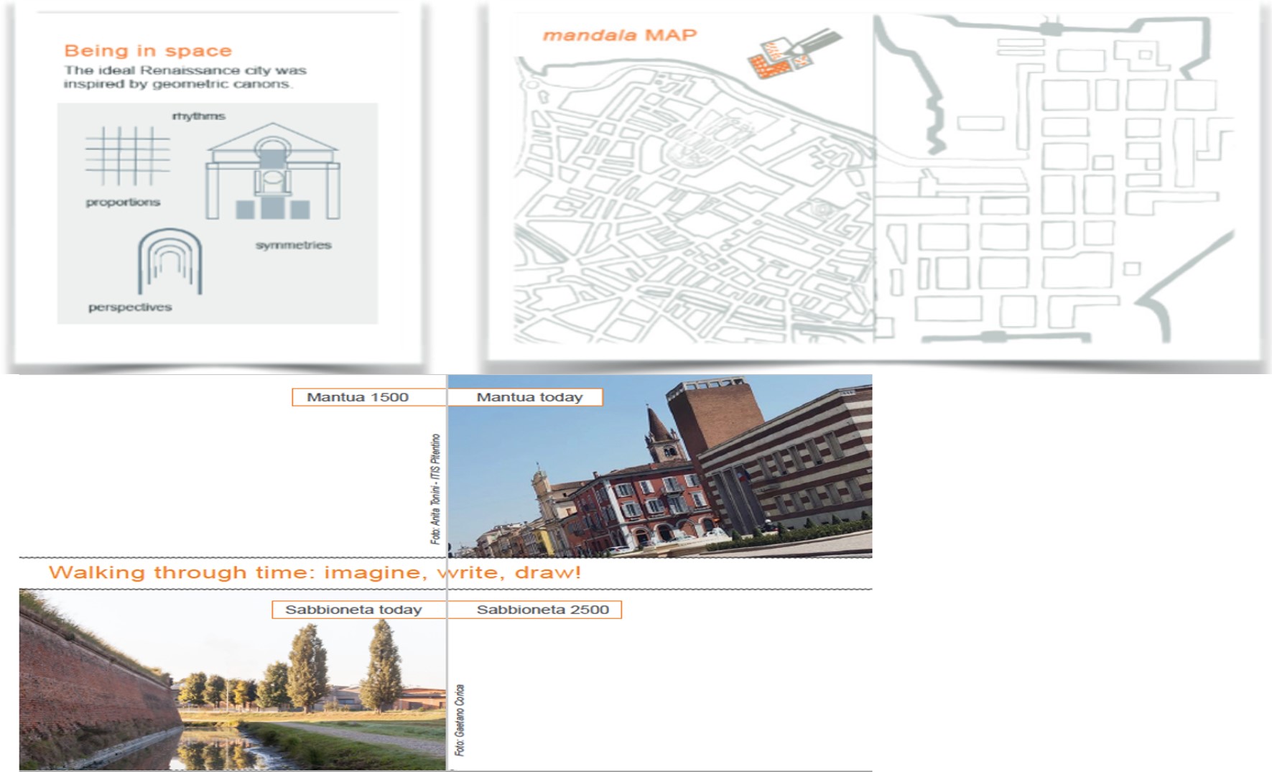1272x772 pixels.
Task: Click the orange pencil map icon
Action: pos(789,53)
